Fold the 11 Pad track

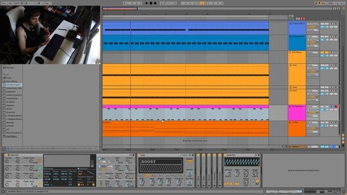tap(290, 122)
